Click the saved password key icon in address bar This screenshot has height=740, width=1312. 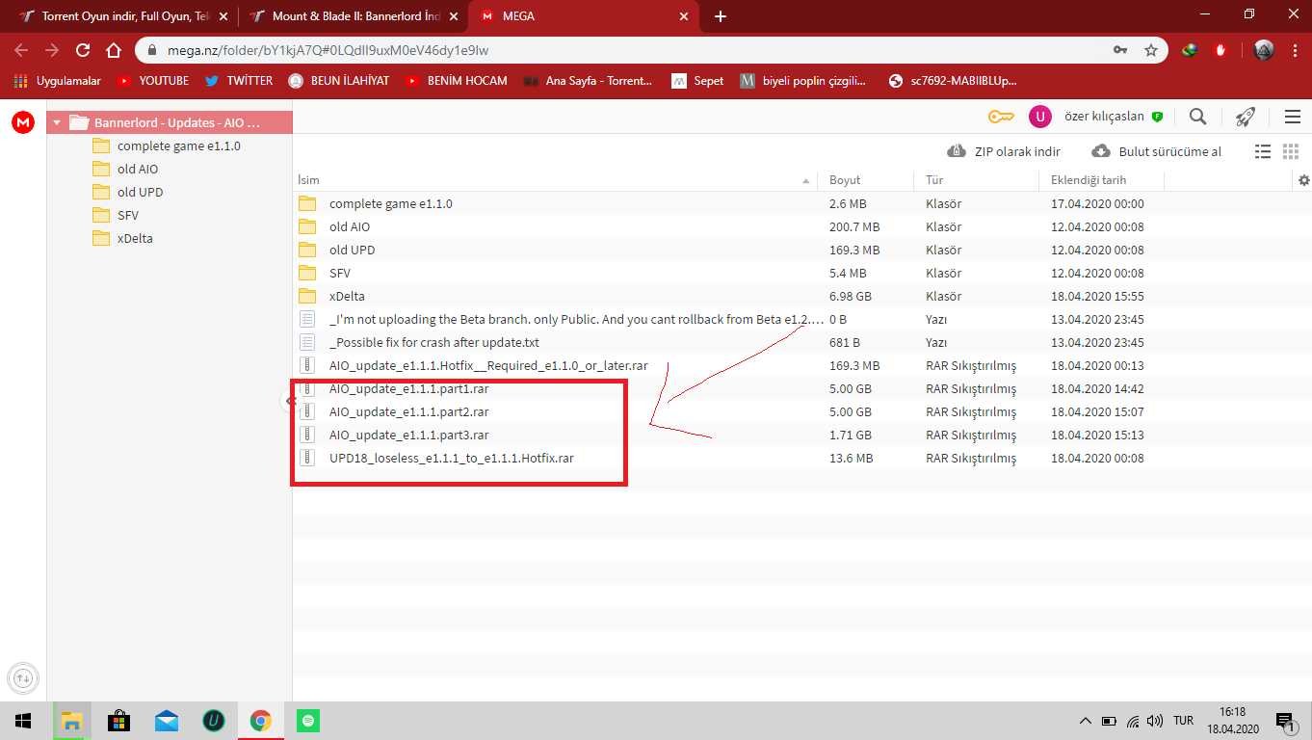tap(1120, 50)
